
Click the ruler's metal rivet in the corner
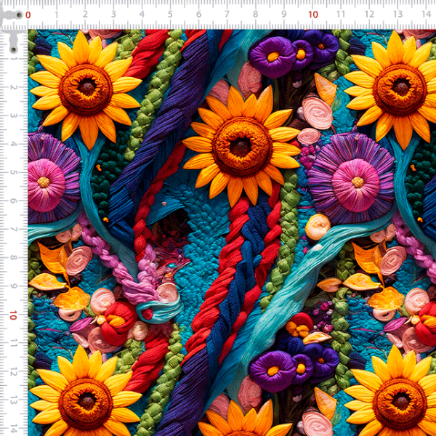tap(19, 15)
